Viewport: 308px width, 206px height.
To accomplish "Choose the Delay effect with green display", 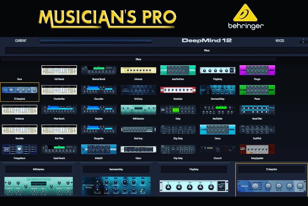I will point(178,110).
